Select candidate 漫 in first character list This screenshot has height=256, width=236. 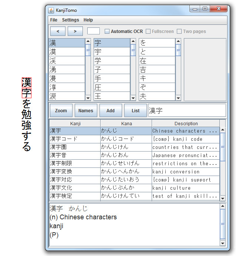[67, 79]
